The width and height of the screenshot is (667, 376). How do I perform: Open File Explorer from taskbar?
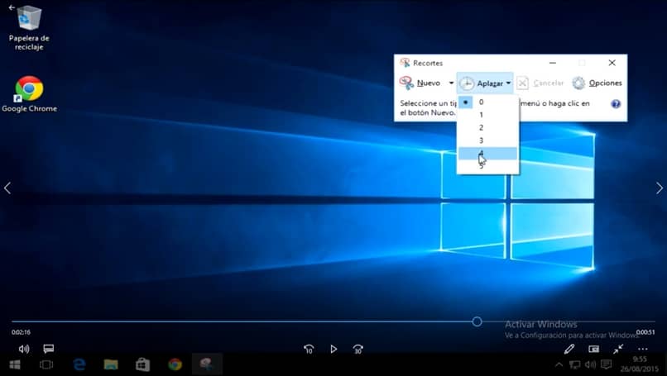pos(111,364)
